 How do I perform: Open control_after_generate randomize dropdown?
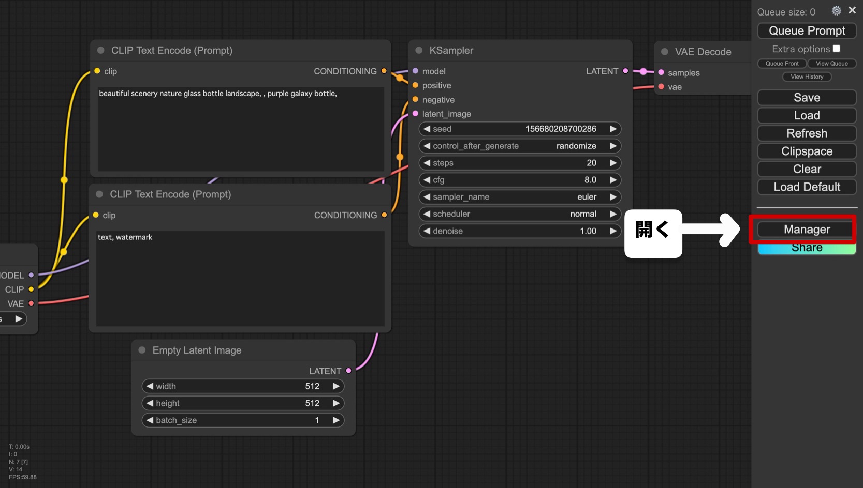pos(520,146)
